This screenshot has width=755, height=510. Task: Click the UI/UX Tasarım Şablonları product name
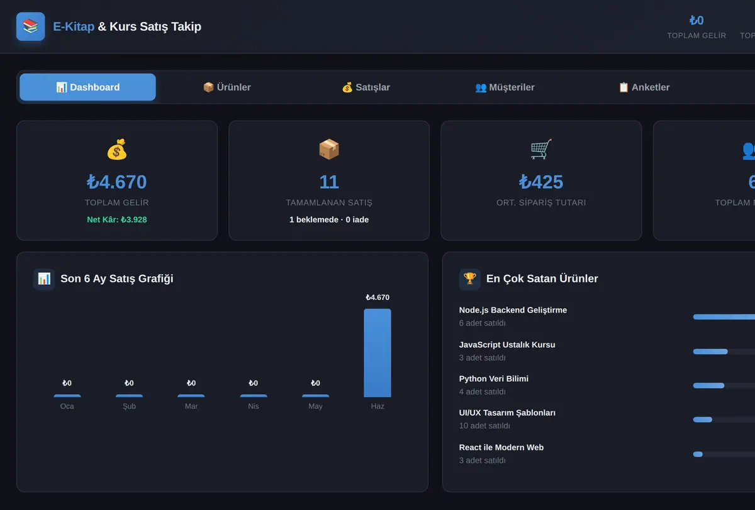point(507,413)
